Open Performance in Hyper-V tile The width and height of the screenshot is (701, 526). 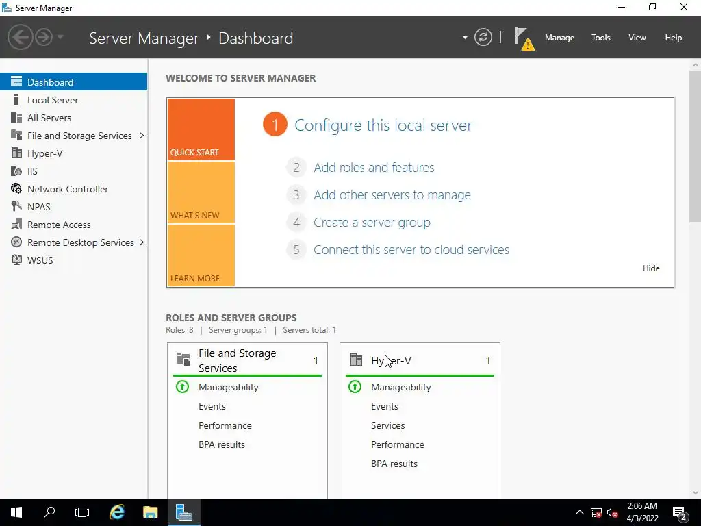coord(398,444)
